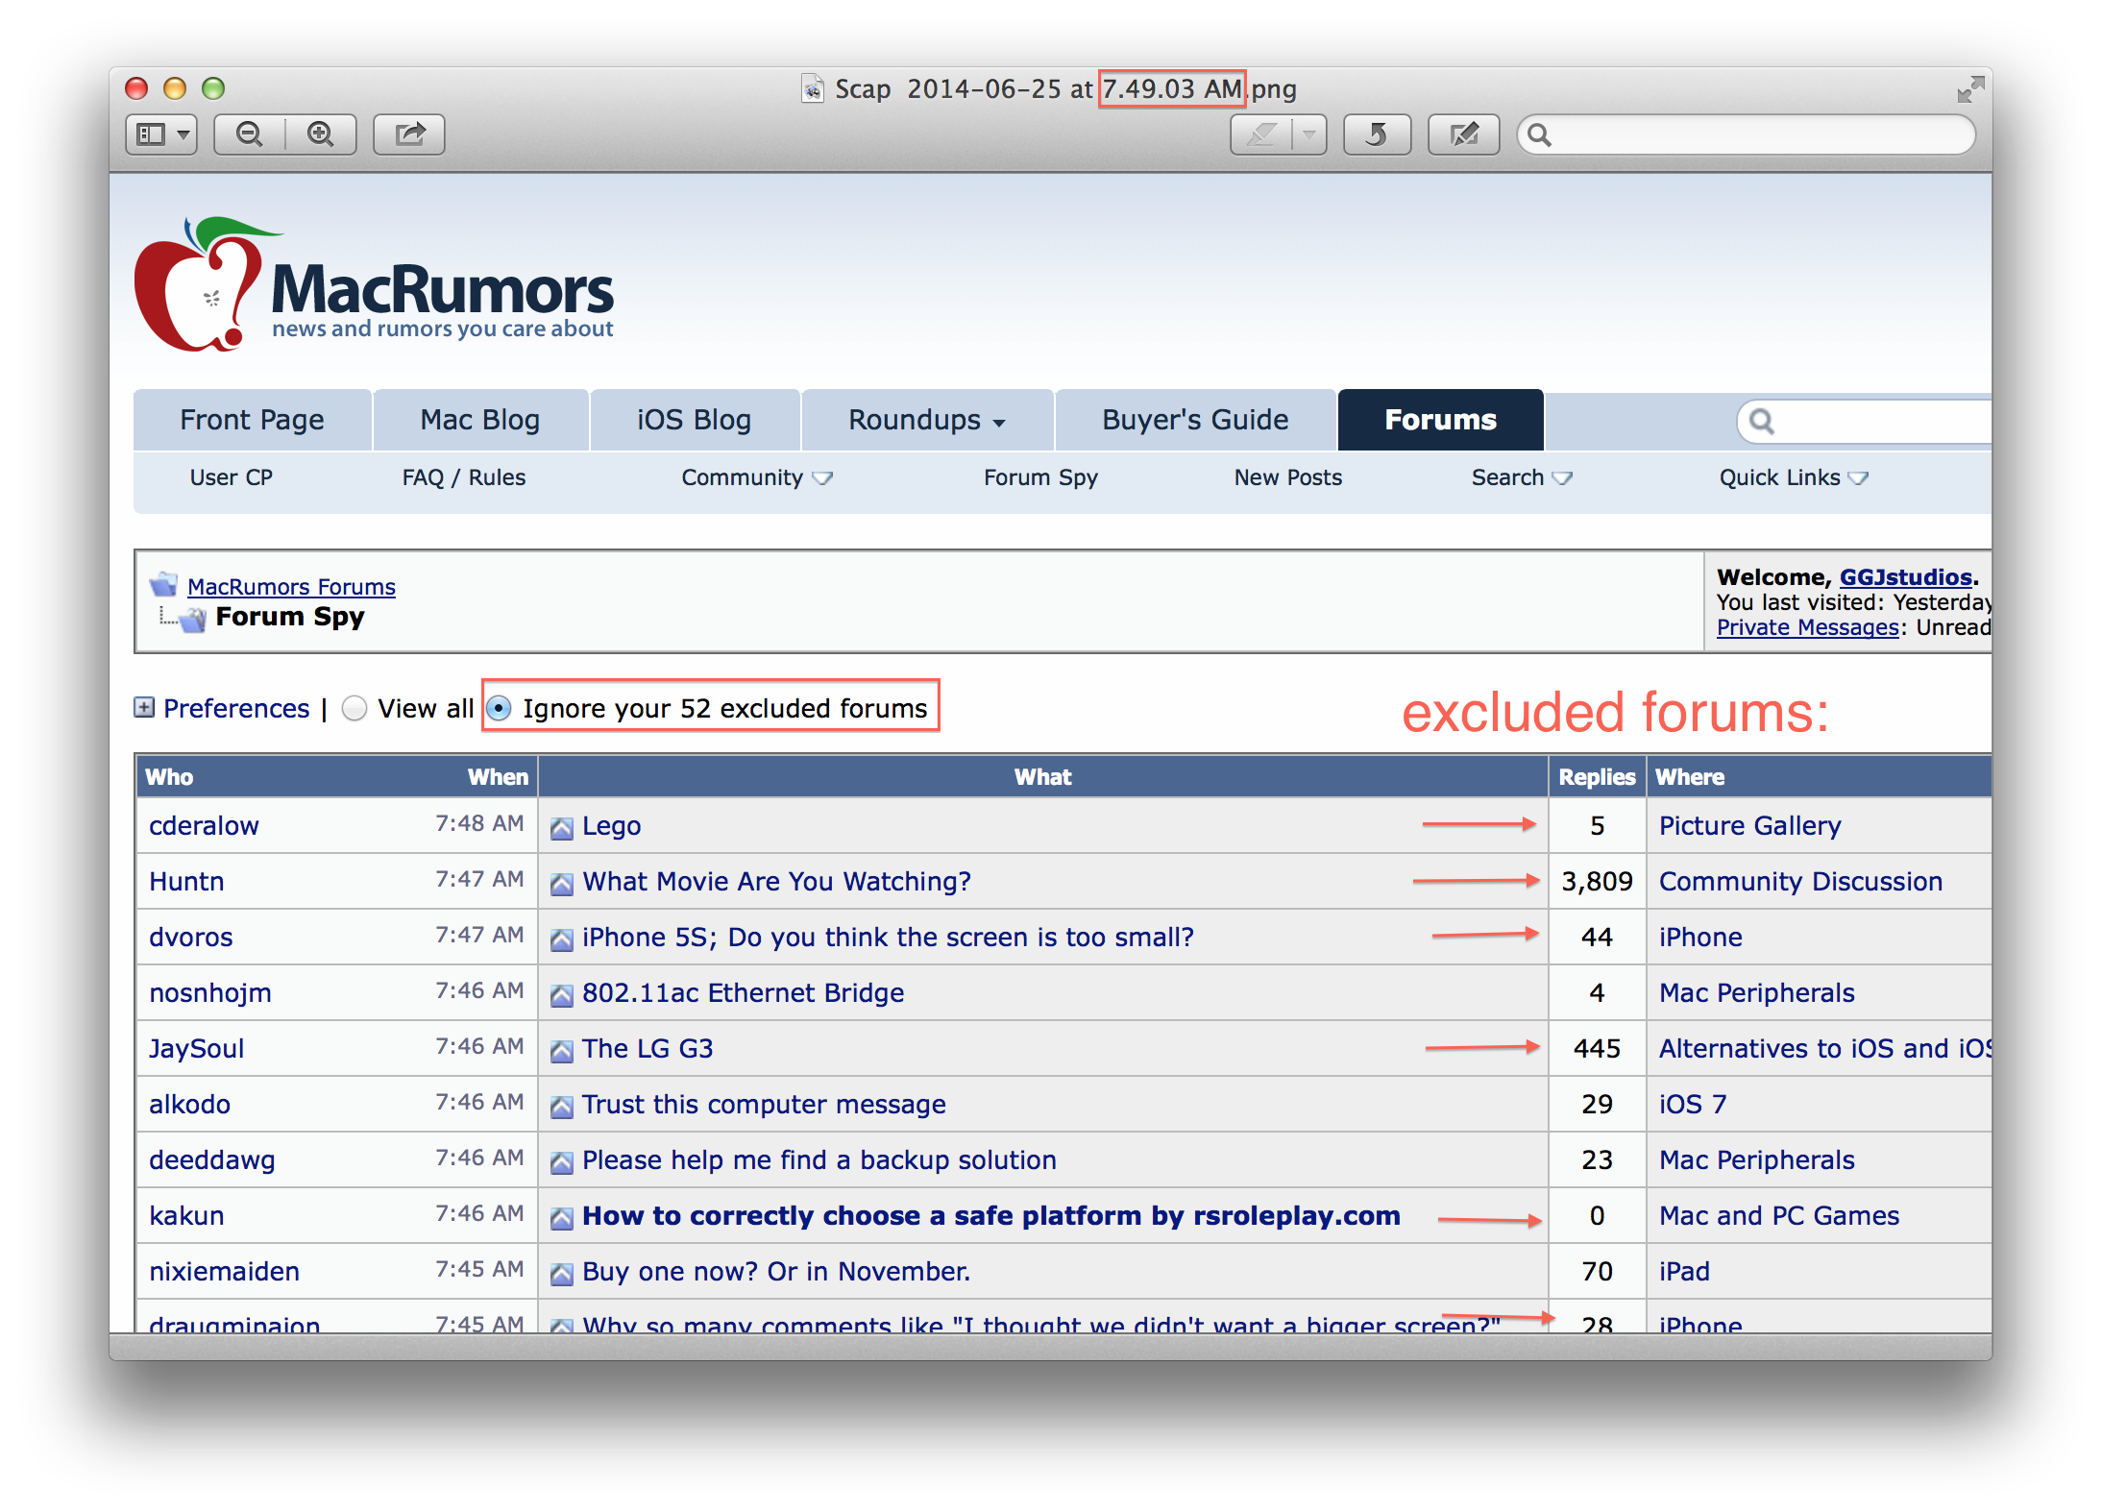The height and width of the screenshot is (1512, 2102).
Task: Open the Front Page tab
Action: [252, 420]
